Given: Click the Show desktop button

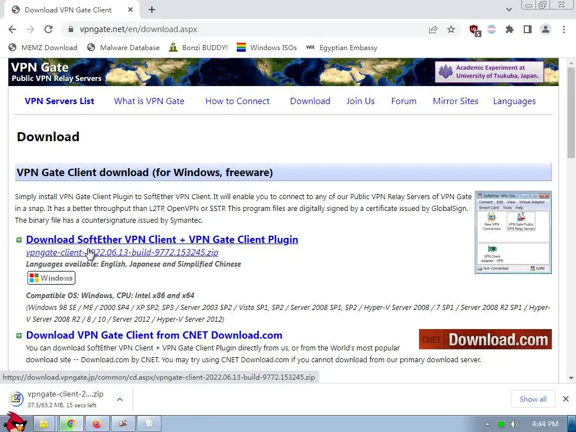Looking at the screenshot, I should tap(572, 424).
